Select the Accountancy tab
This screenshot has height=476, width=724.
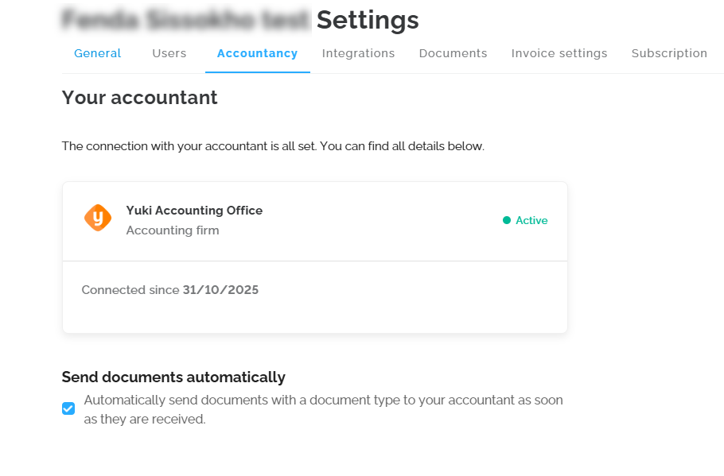click(x=257, y=53)
